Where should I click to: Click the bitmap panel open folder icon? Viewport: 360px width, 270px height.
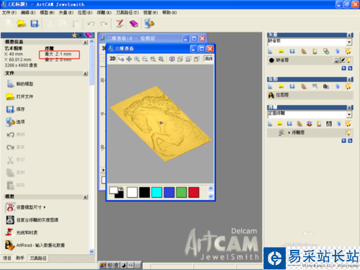coord(281,86)
